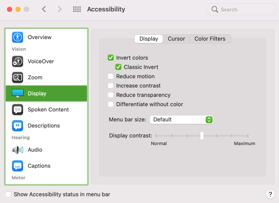The image size is (279, 203).
Task: Uncheck the Invert colors checkbox
Action: (111, 58)
